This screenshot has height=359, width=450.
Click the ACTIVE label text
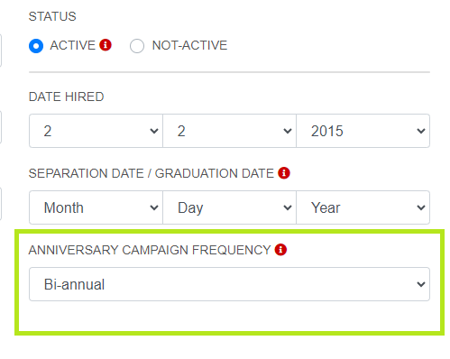72,45
